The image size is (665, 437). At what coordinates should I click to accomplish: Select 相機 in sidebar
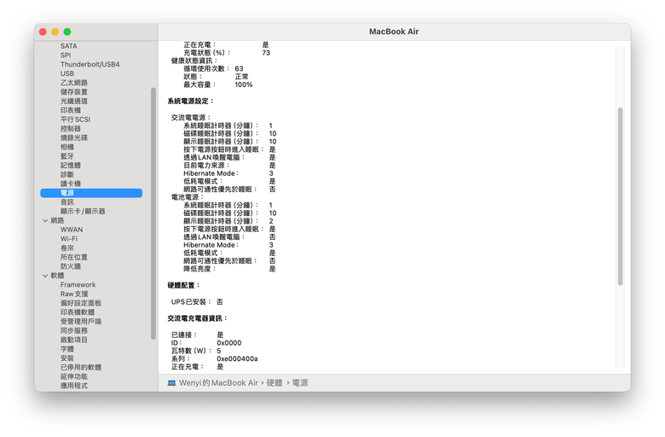click(x=67, y=147)
